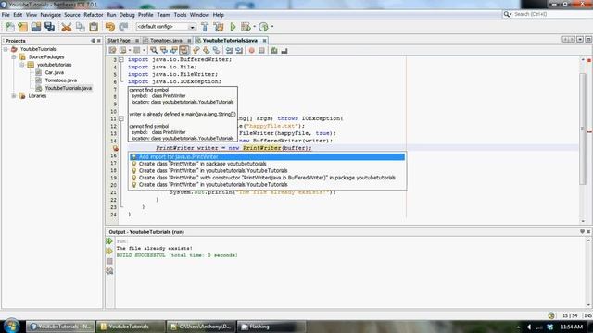Open the File menu
593x333 pixels.
pos(6,15)
